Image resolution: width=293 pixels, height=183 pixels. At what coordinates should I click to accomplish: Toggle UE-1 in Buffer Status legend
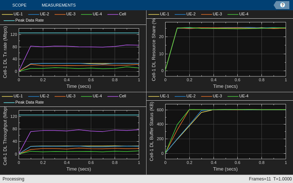[x=159, y=96]
